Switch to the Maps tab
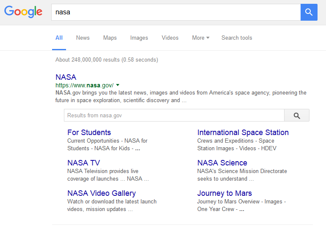 110,38
